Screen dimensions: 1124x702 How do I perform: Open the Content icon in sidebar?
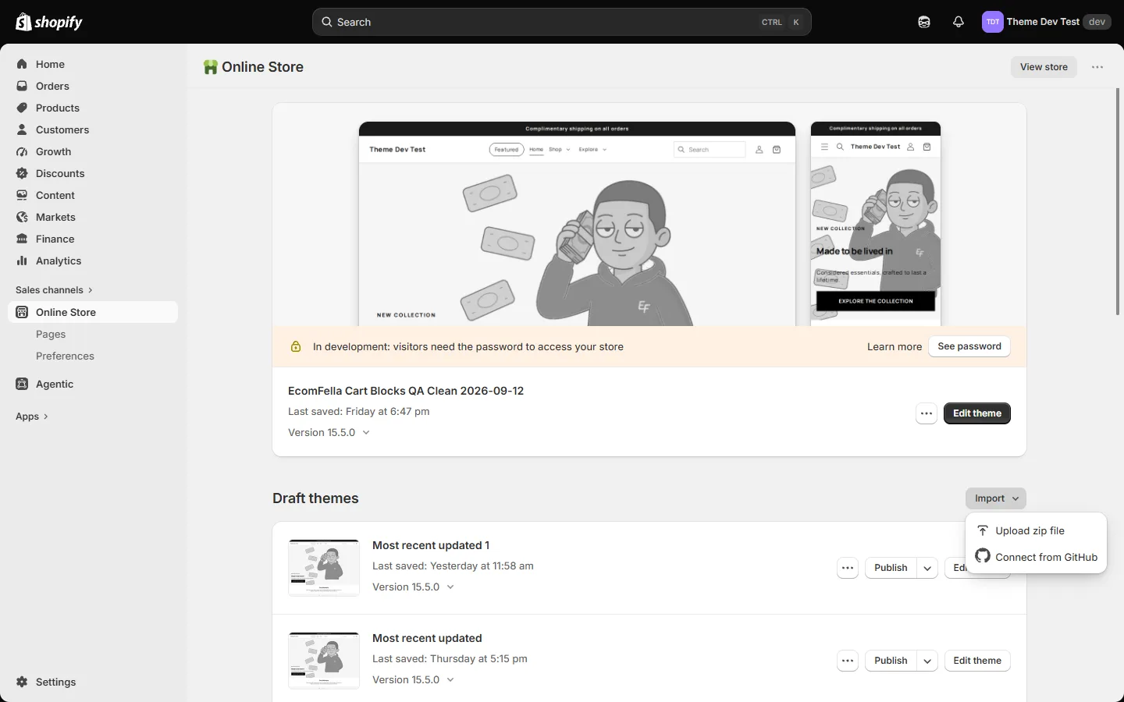22,195
